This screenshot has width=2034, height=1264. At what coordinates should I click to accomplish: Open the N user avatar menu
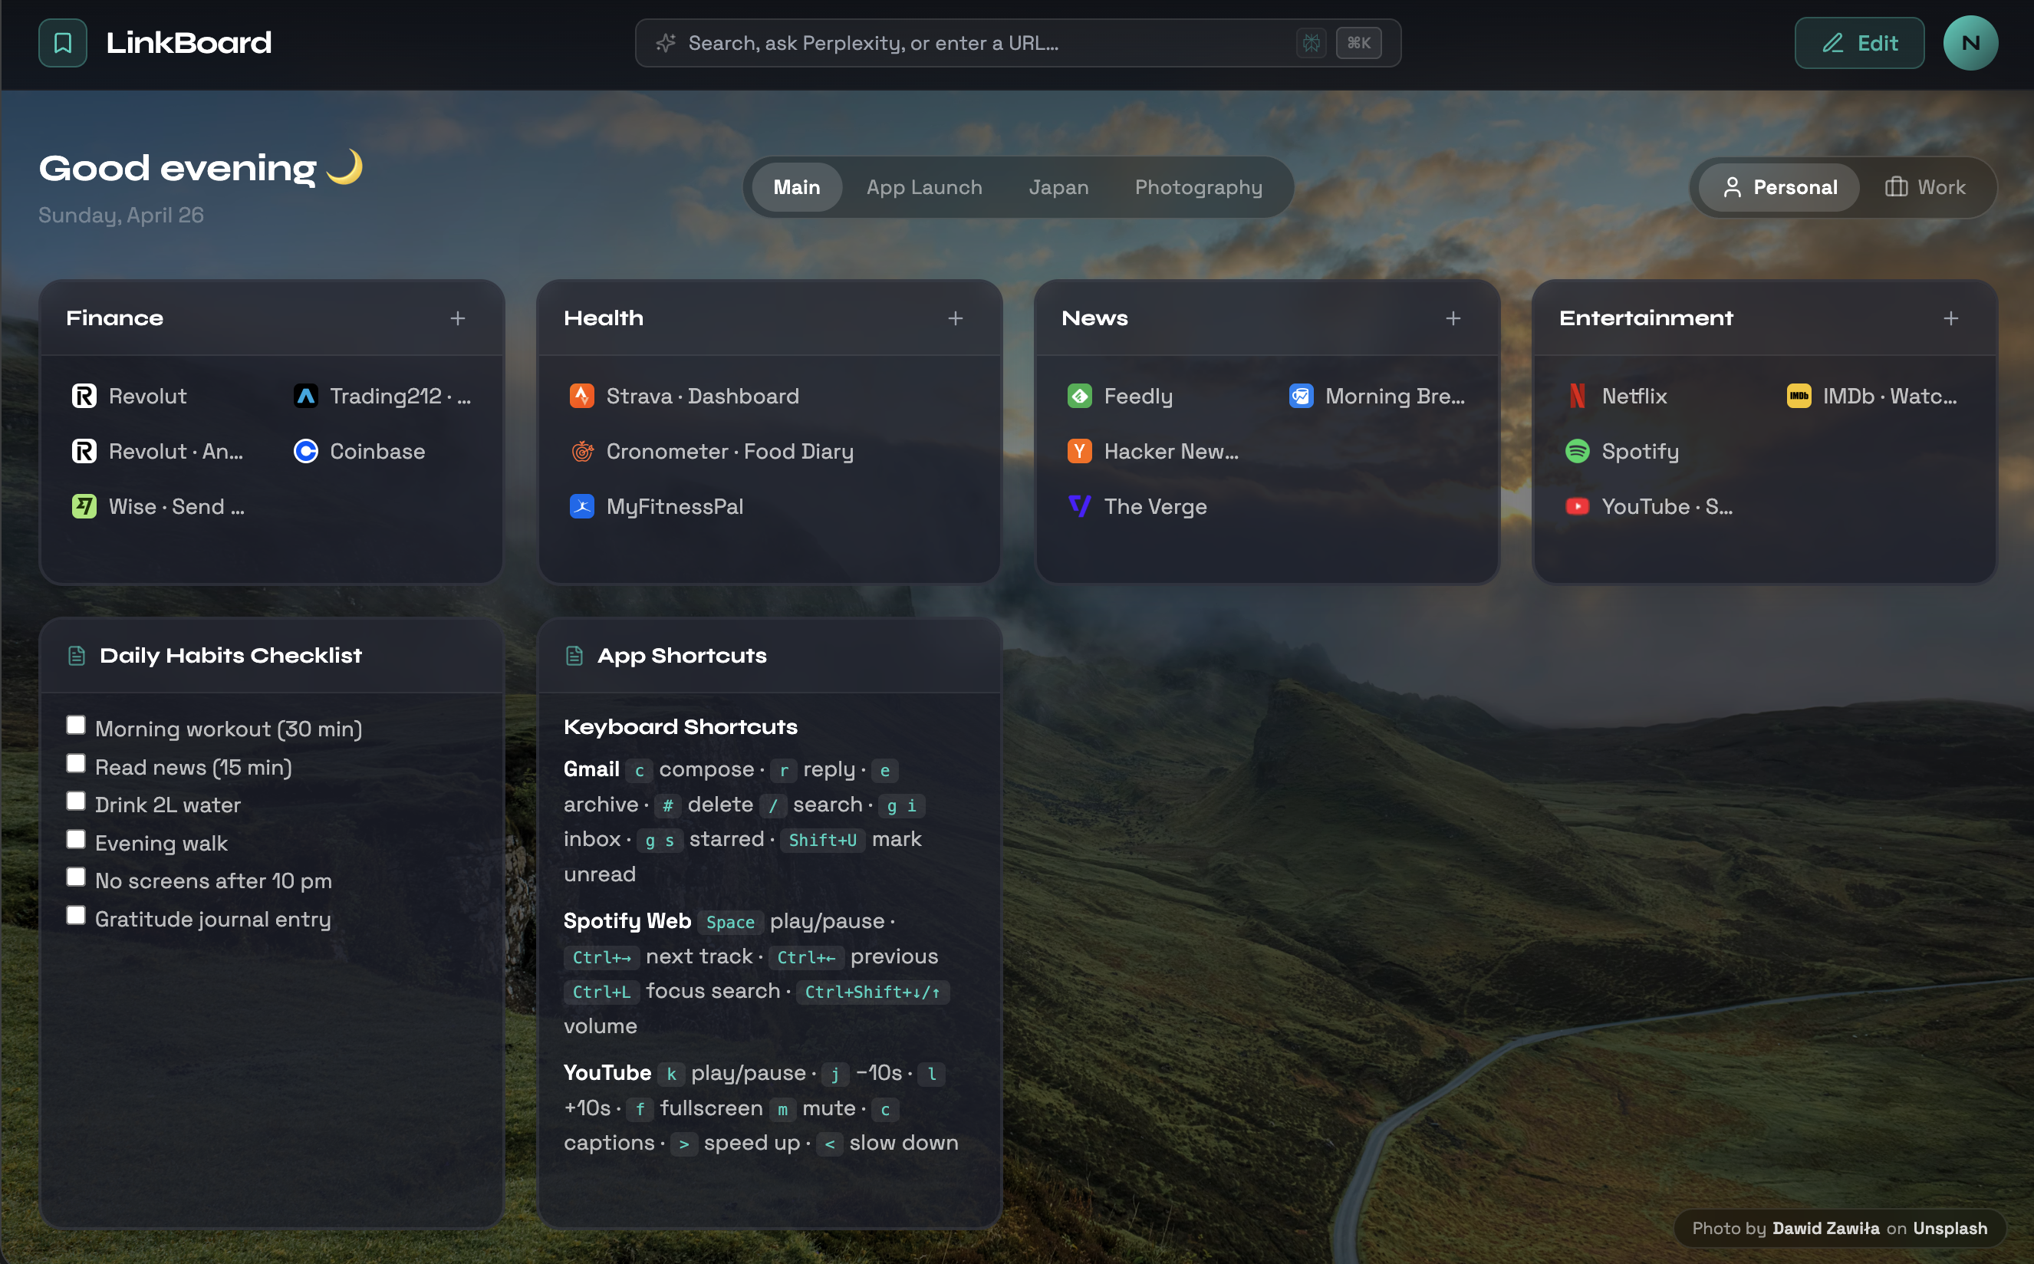click(x=1970, y=43)
